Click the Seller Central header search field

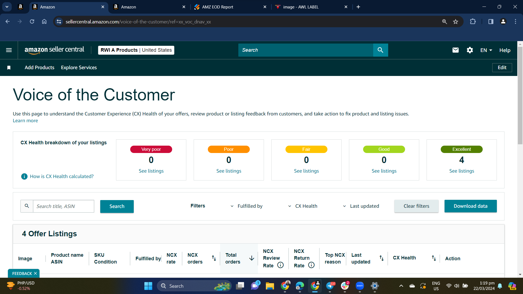point(306,50)
